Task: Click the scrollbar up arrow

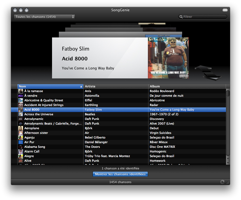Action: (x=228, y=158)
